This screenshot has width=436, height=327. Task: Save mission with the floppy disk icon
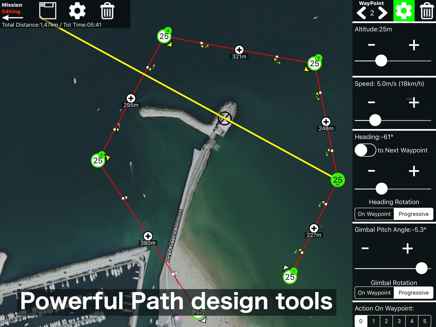point(48,10)
